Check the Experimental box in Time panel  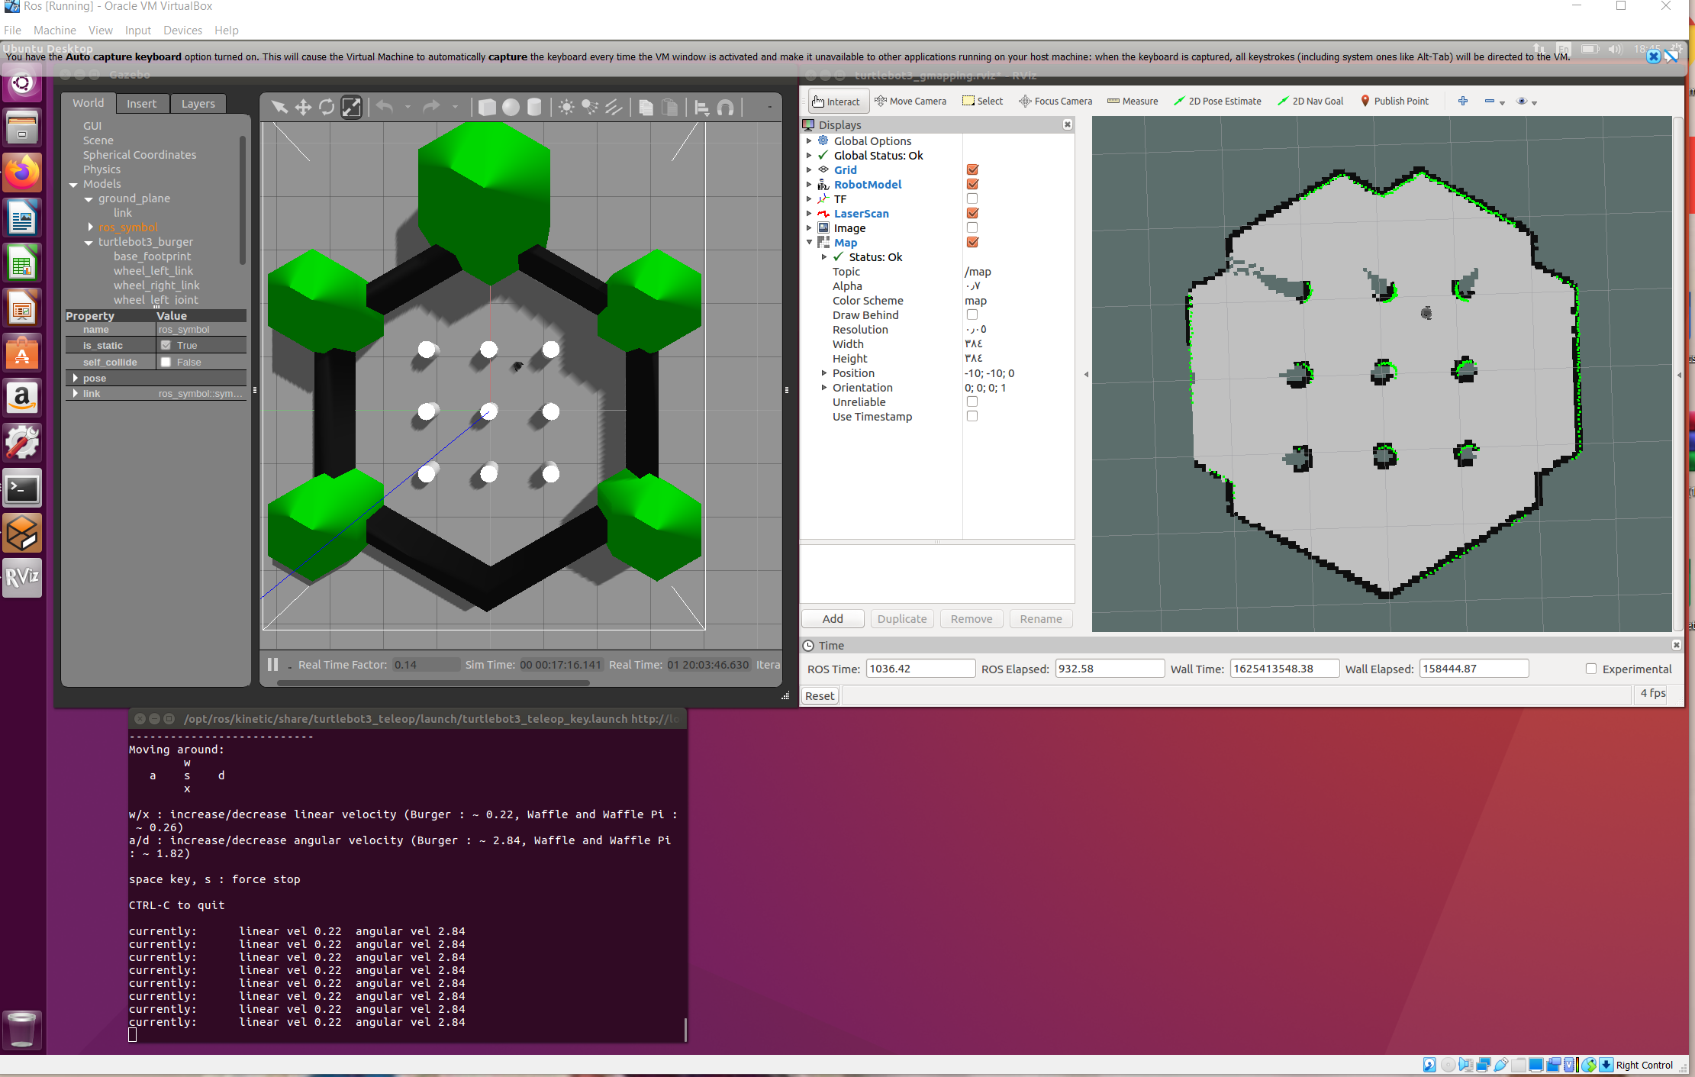click(1591, 668)
